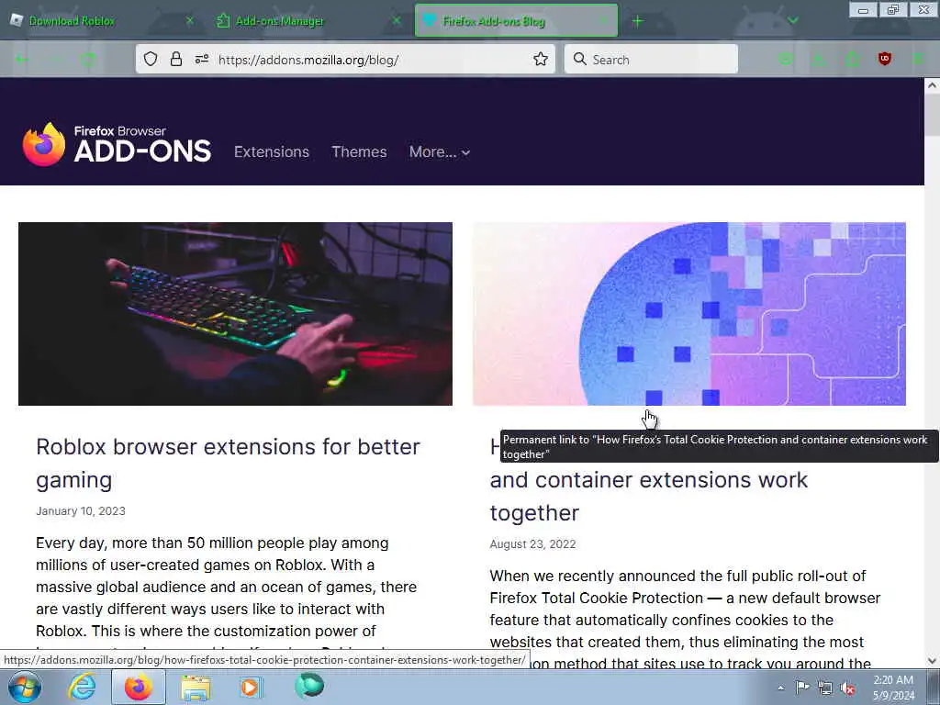Viewport: 940px width, 705px height.
Task: Reload the page with the refresh icon
Action: pos(88,59)
